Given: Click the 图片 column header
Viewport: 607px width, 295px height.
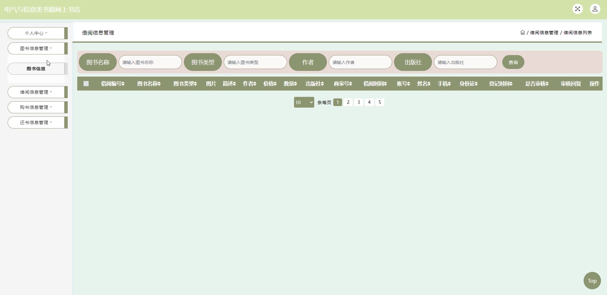Looking at the screenshot, I should [211, 84].
